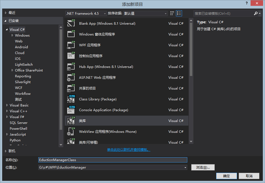Image resolution: width=265 pixels, height=183 pixels.
Task: Select the 测试 test category
Action: tap(18, 100)
